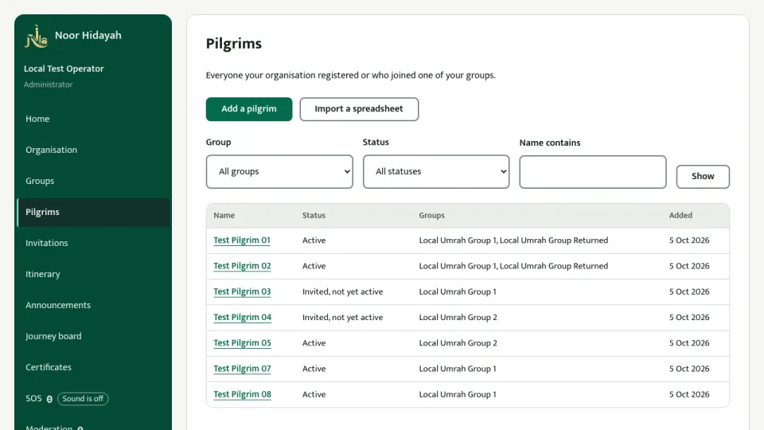This screenshot has width=764, height=430.
Task: Click the Name column header
Action: [x=224, y=216]
